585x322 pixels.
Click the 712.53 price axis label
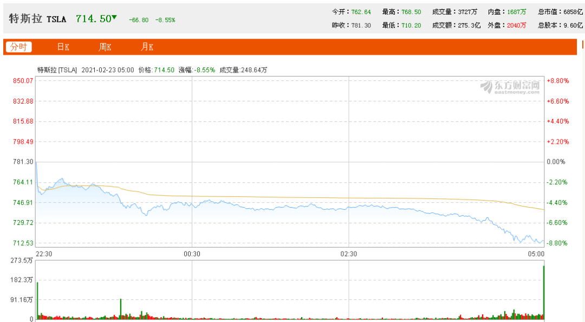pyautogui.click(x=23, y=243)
